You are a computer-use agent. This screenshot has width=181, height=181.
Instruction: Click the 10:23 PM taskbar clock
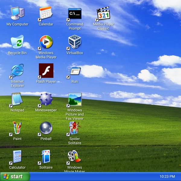point(167,176)
